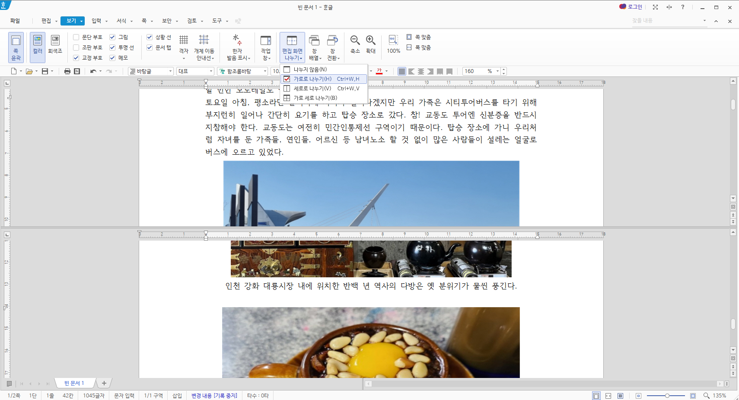The height and width of the screenshot is (400, 739).
Task: Open the 검토 menu
Action: tap(192, 21)
